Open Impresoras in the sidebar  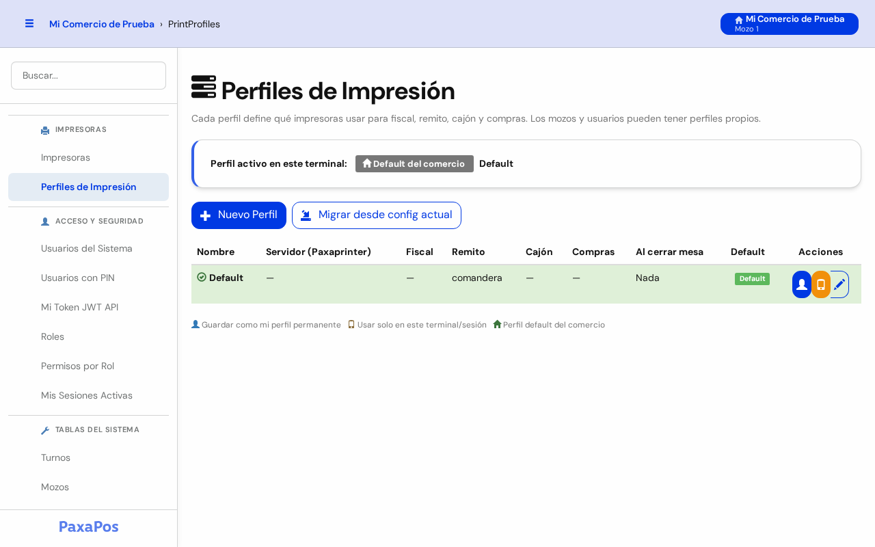[x=89, y=157]
